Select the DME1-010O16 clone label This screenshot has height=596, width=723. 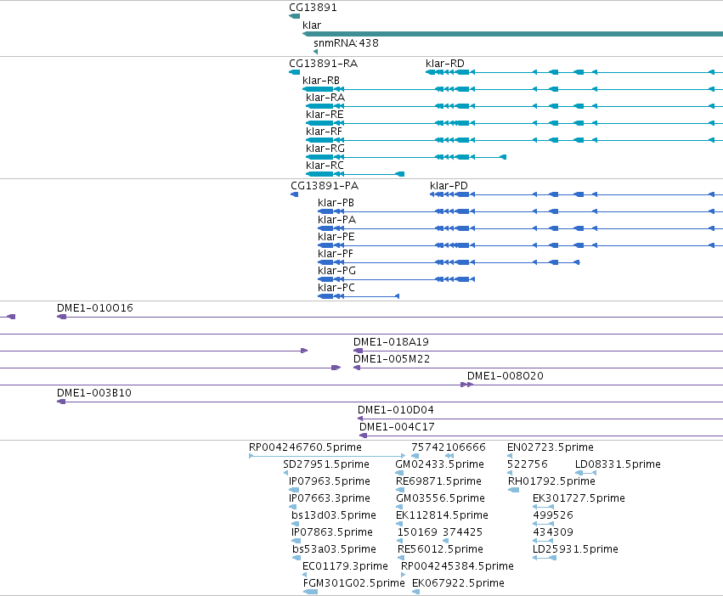coord(95,308)
